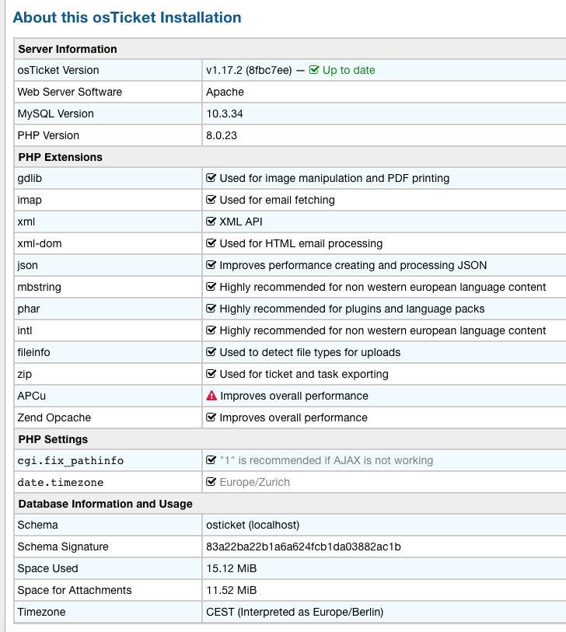Click the green Up to date checkmark icon

pos(314,70)
